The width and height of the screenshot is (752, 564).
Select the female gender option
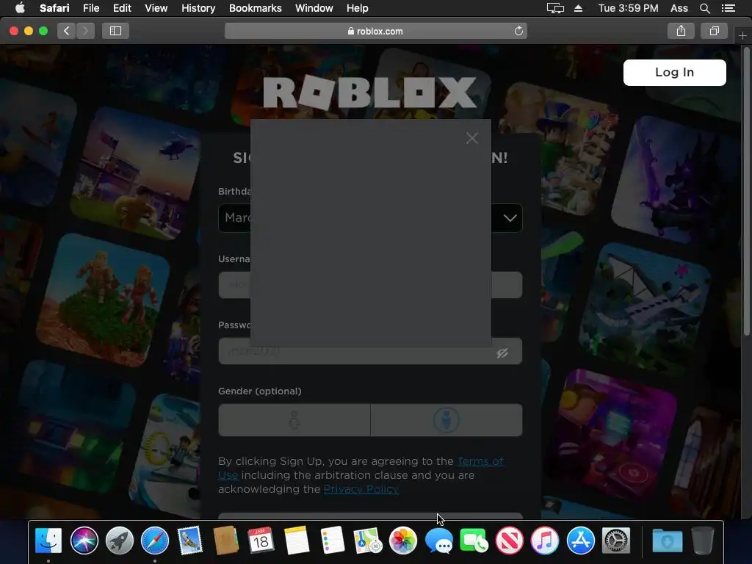(x=294, y=420)
